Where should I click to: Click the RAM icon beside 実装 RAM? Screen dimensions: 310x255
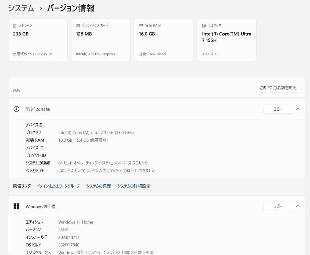point(141,26)
